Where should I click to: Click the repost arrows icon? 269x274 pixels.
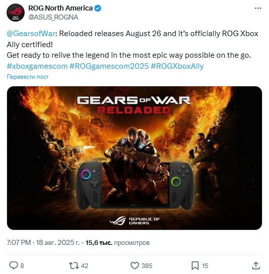(x=74, y=265)
